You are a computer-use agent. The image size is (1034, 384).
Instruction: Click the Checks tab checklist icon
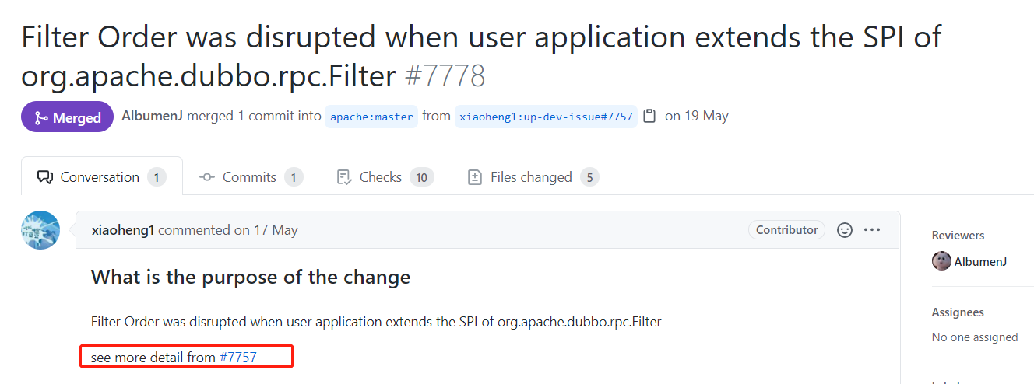pyautogui.click(x=344, y=177)
